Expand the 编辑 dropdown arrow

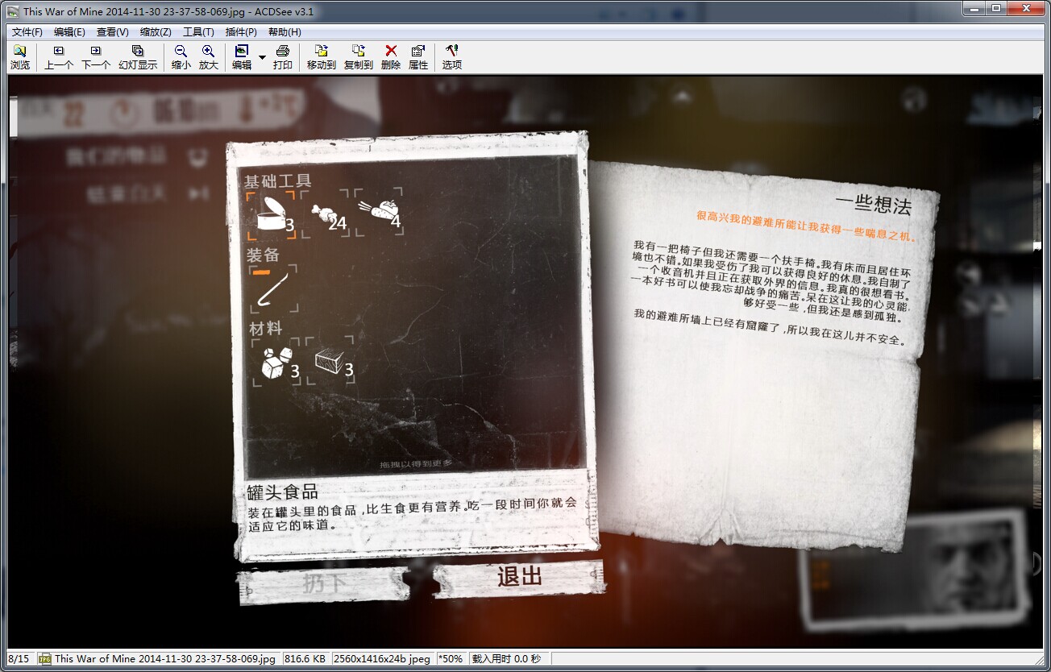pyautogui.click(x=262, y=57)
